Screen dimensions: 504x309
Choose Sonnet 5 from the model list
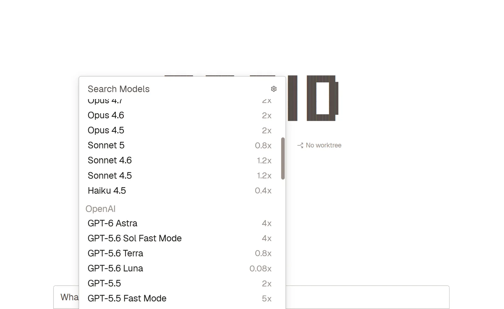click(x=180, y=145)
